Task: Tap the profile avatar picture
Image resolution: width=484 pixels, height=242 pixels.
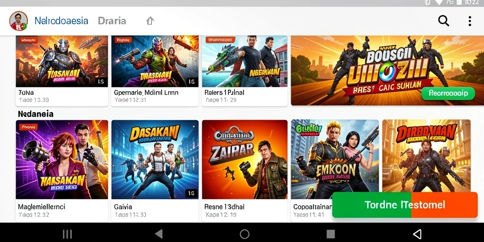Action: coord(18,21)
